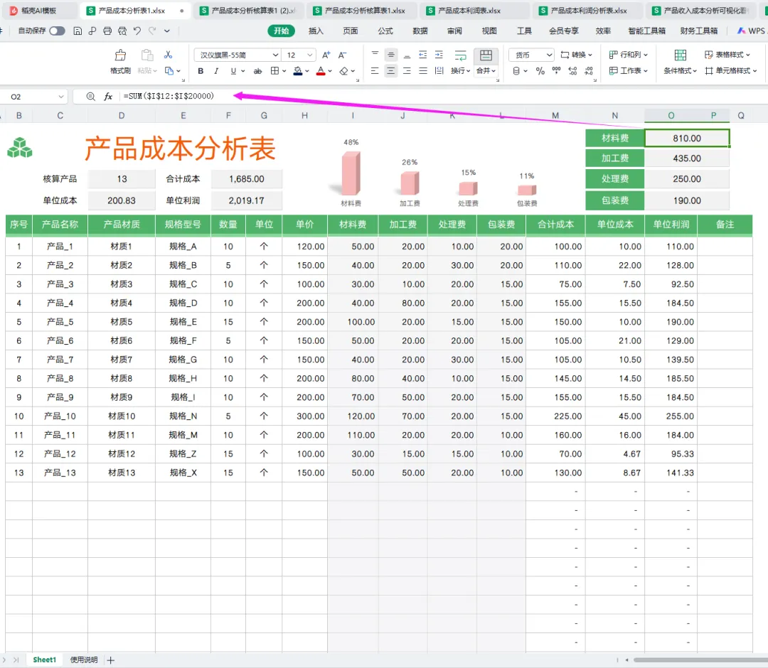
Task: Apply bold formatting
Action: pyautogui.click(x=201, y=71)
